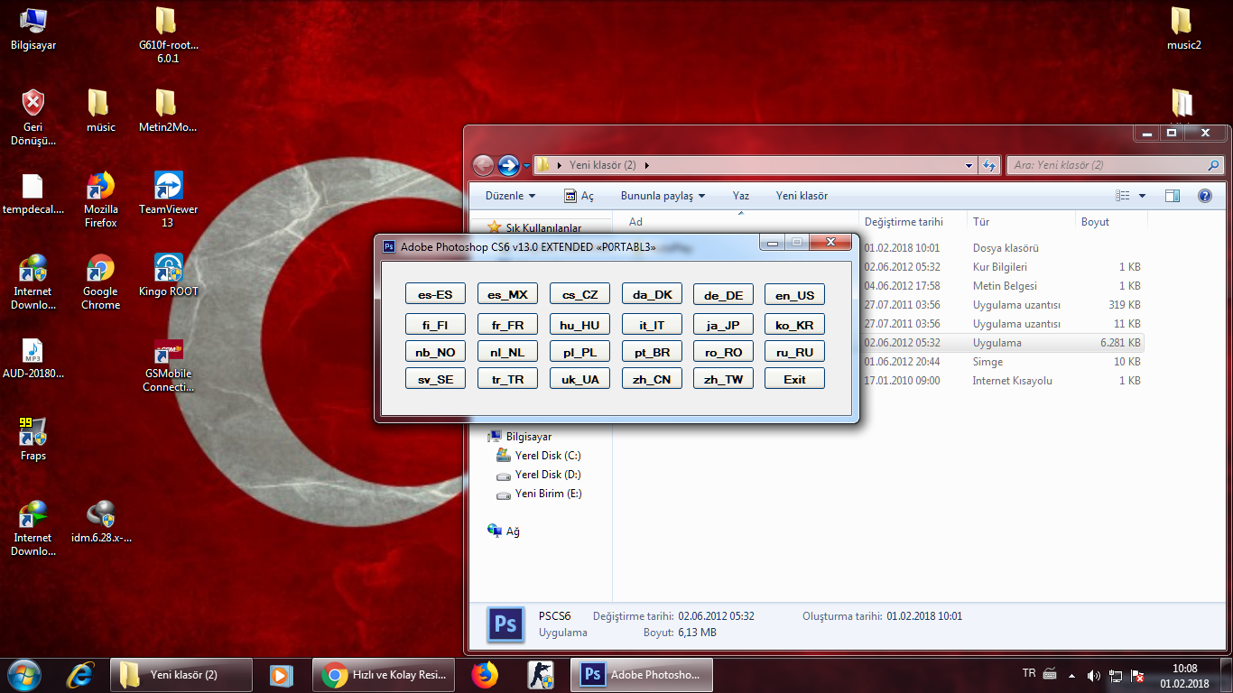Click Yeni klasör toolbar item
Screen dimensions: 1233x693
802,196
